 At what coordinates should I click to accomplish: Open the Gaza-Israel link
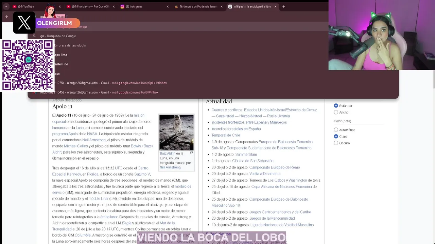[x=225, y=116]
